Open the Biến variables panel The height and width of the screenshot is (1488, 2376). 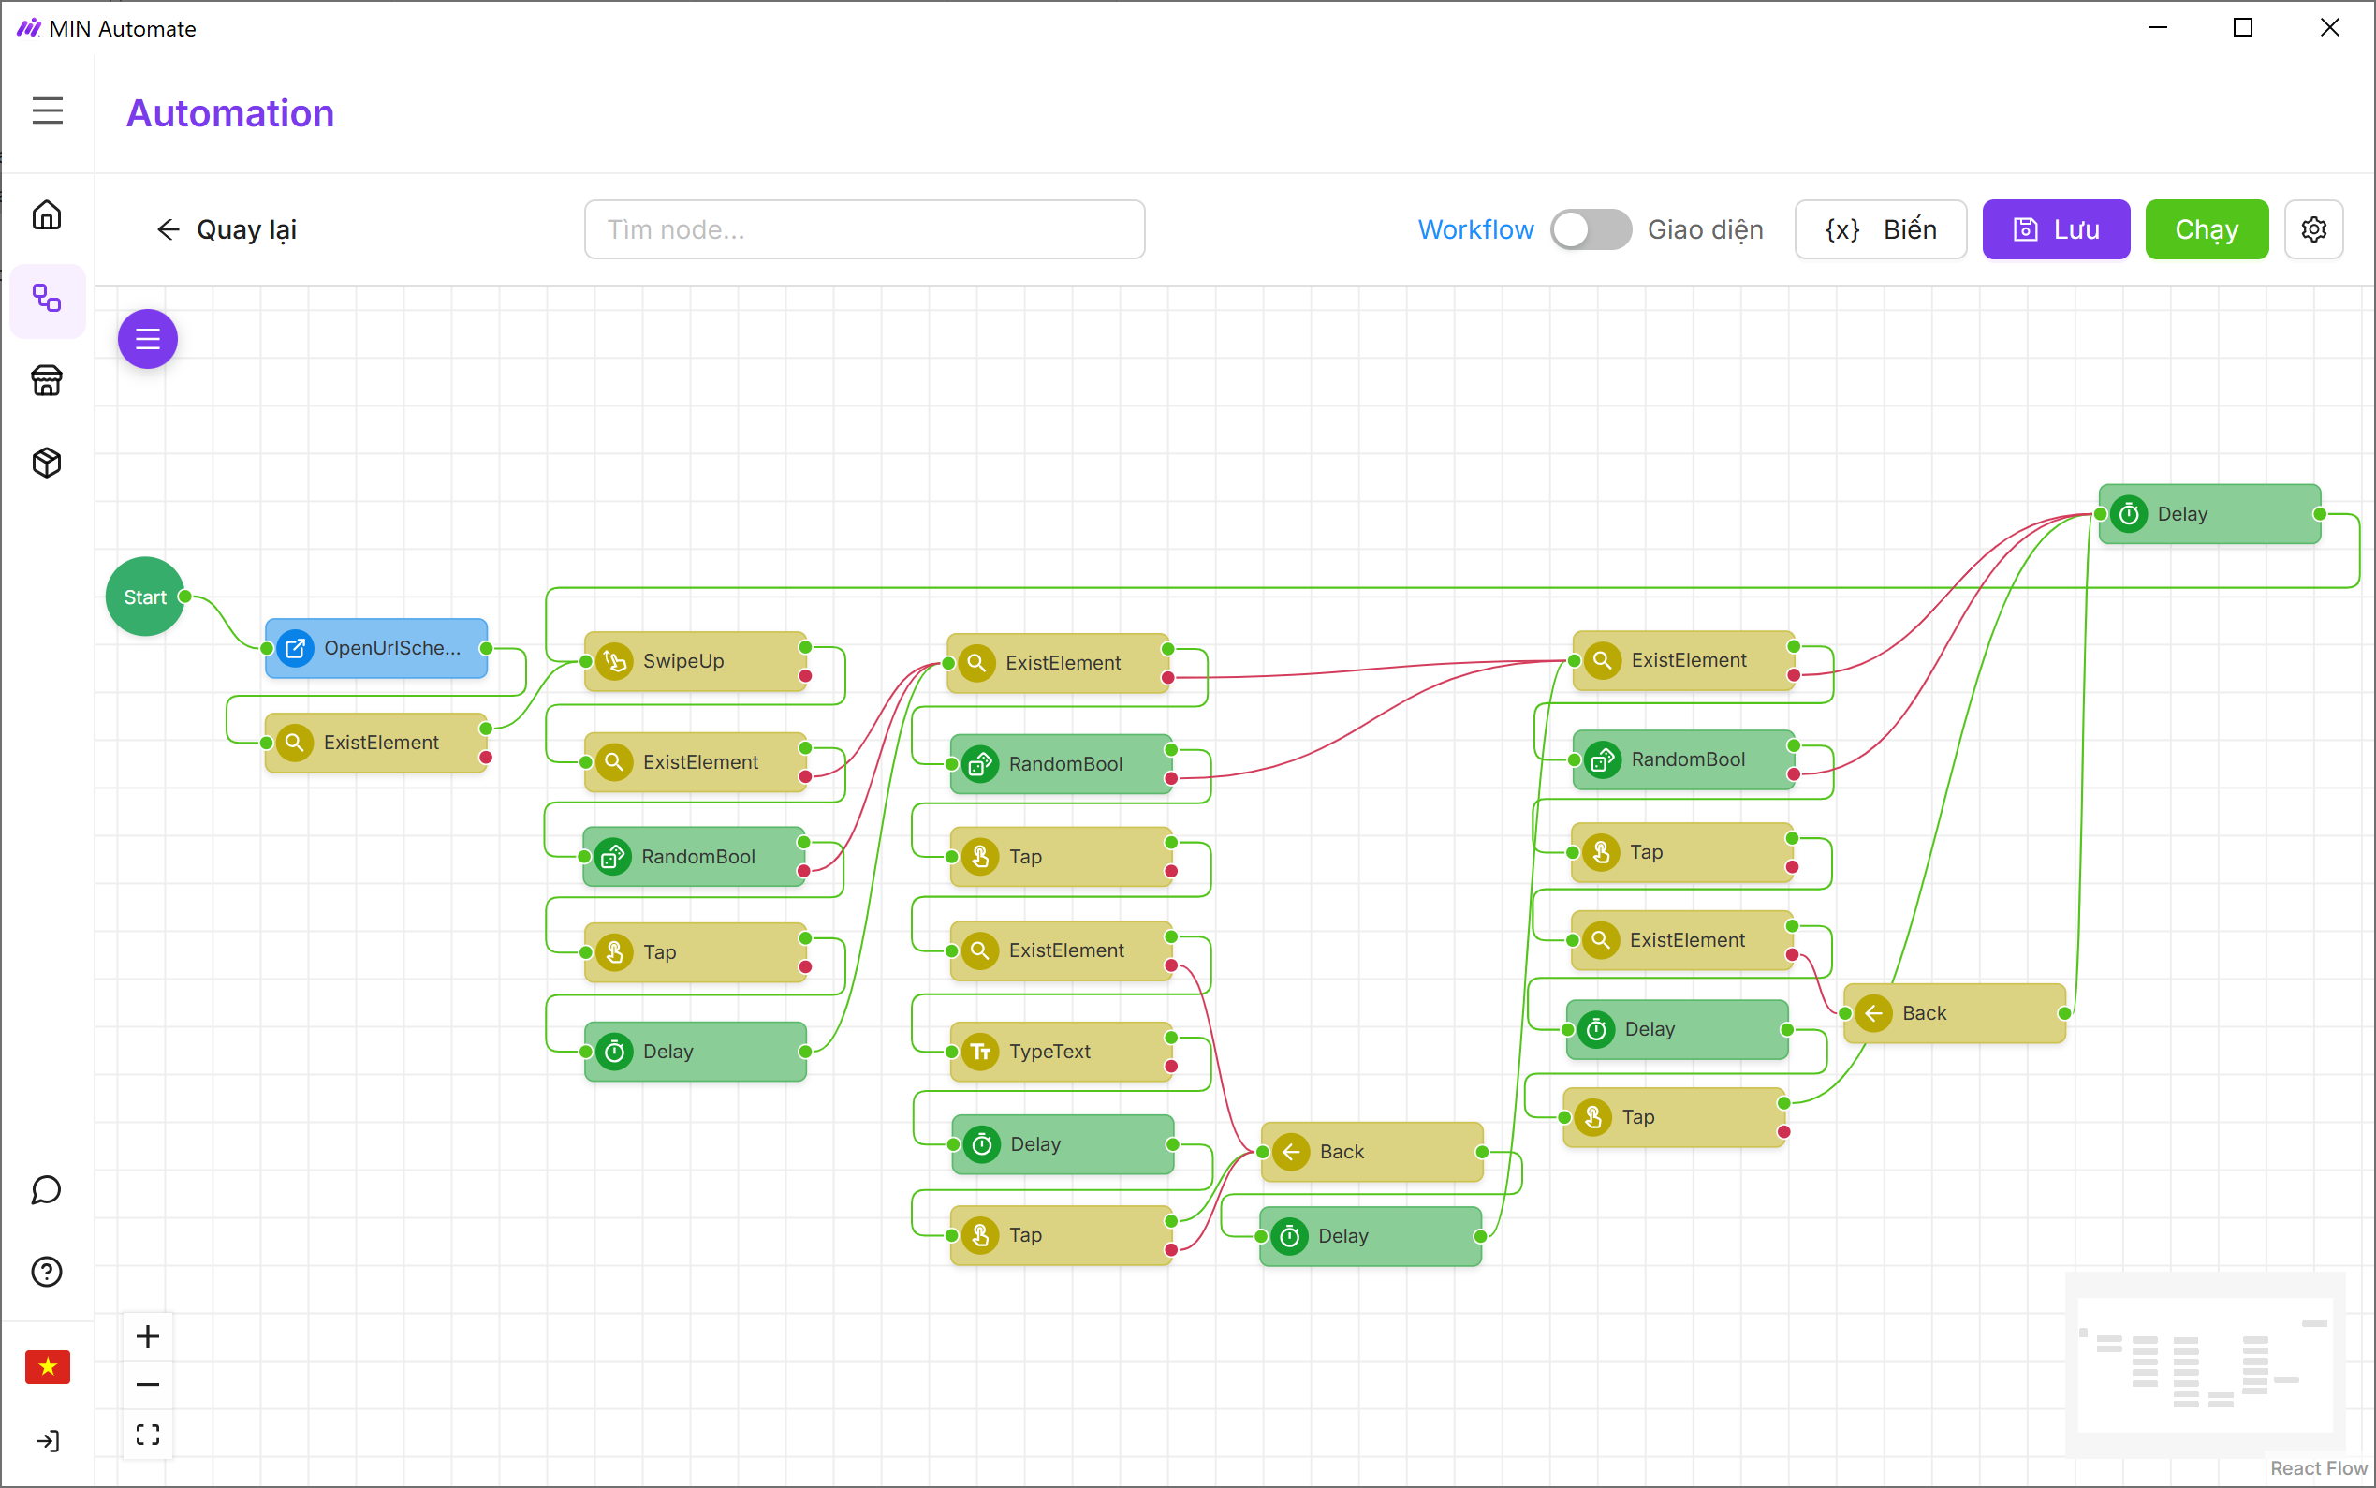pos(1880,229)
